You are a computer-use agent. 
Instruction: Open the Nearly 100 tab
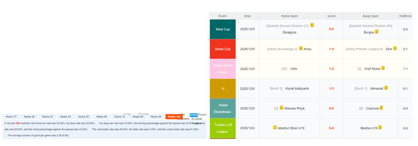coord(174,117)
